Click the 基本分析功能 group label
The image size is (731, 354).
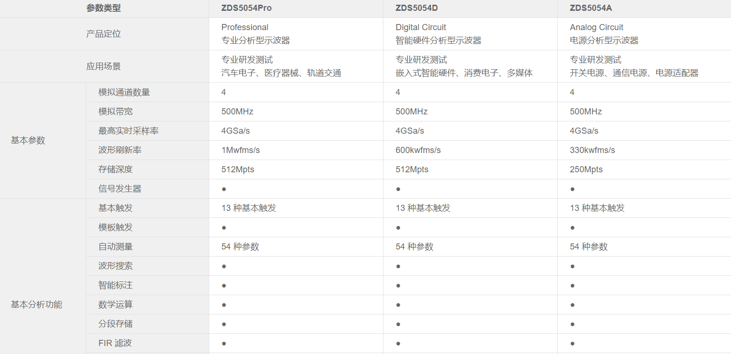(37, 305)
